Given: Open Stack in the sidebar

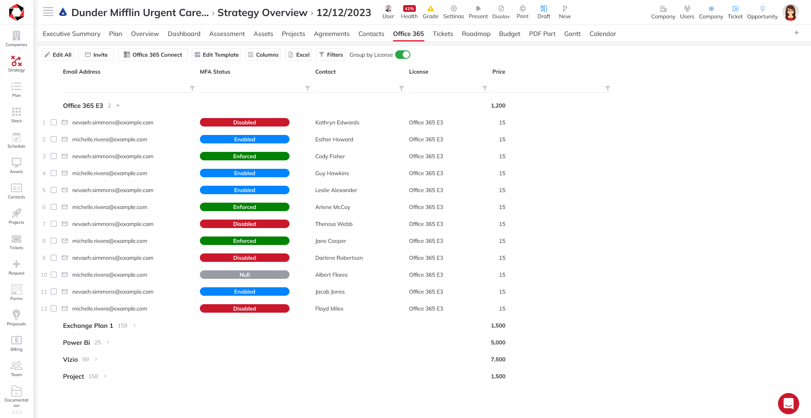Looking at the screenshot, I should coord(16,115).
